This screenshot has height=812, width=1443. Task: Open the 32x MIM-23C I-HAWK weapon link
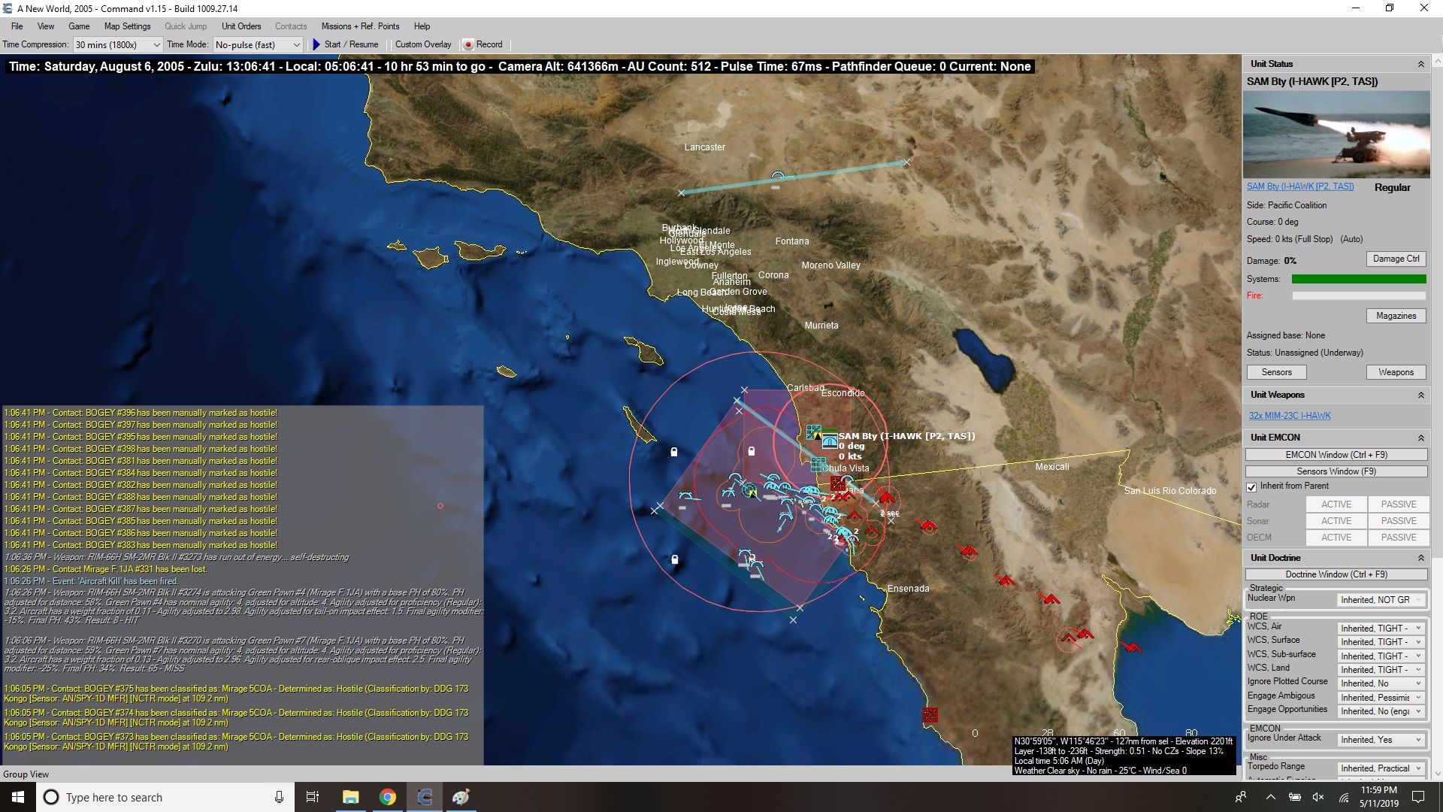coord(1289,416)
